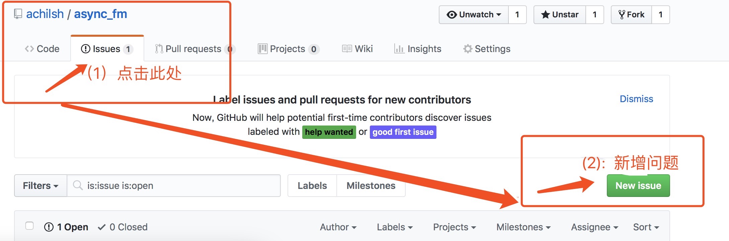Open the Pull requests tab

[195, 49]
